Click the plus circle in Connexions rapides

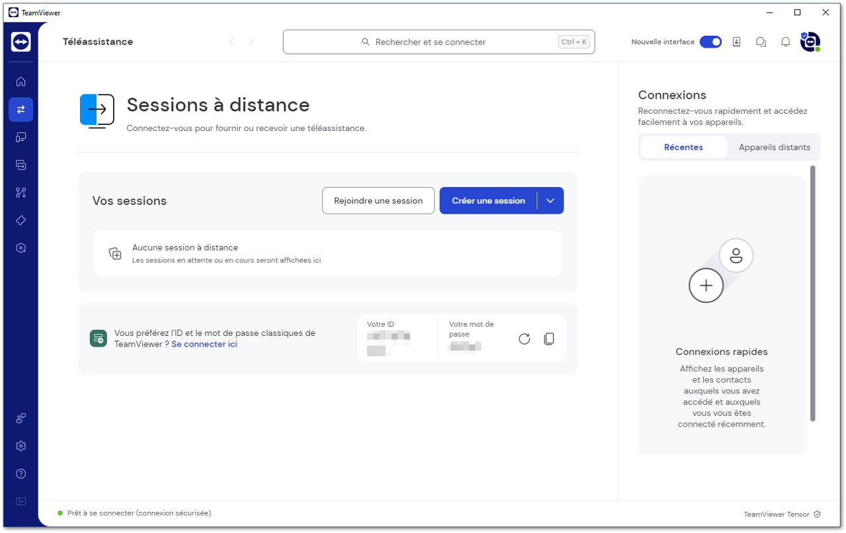pyautogui.click(x=706, y=286)
